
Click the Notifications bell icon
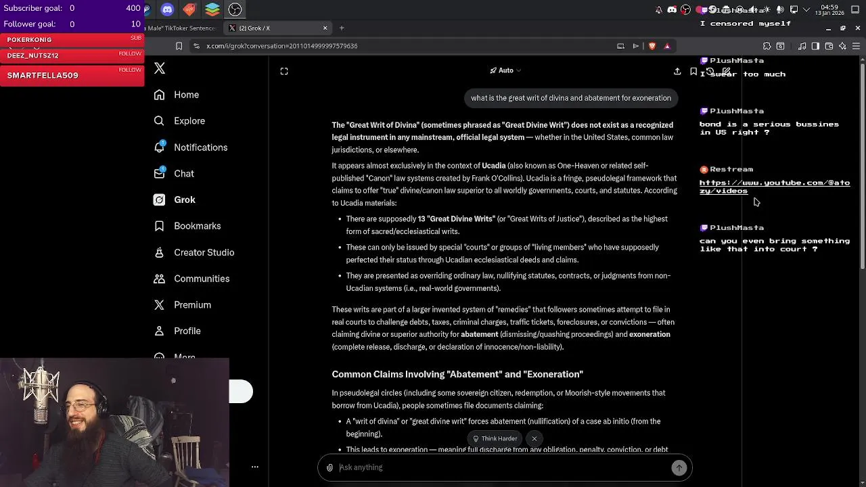pyautogui.click(x=159, y=147)
